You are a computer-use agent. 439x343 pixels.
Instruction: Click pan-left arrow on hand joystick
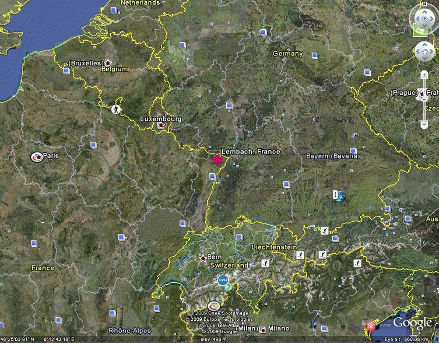click(417, 51)
